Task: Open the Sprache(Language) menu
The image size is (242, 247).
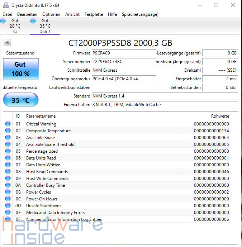Action: (140, 14)
